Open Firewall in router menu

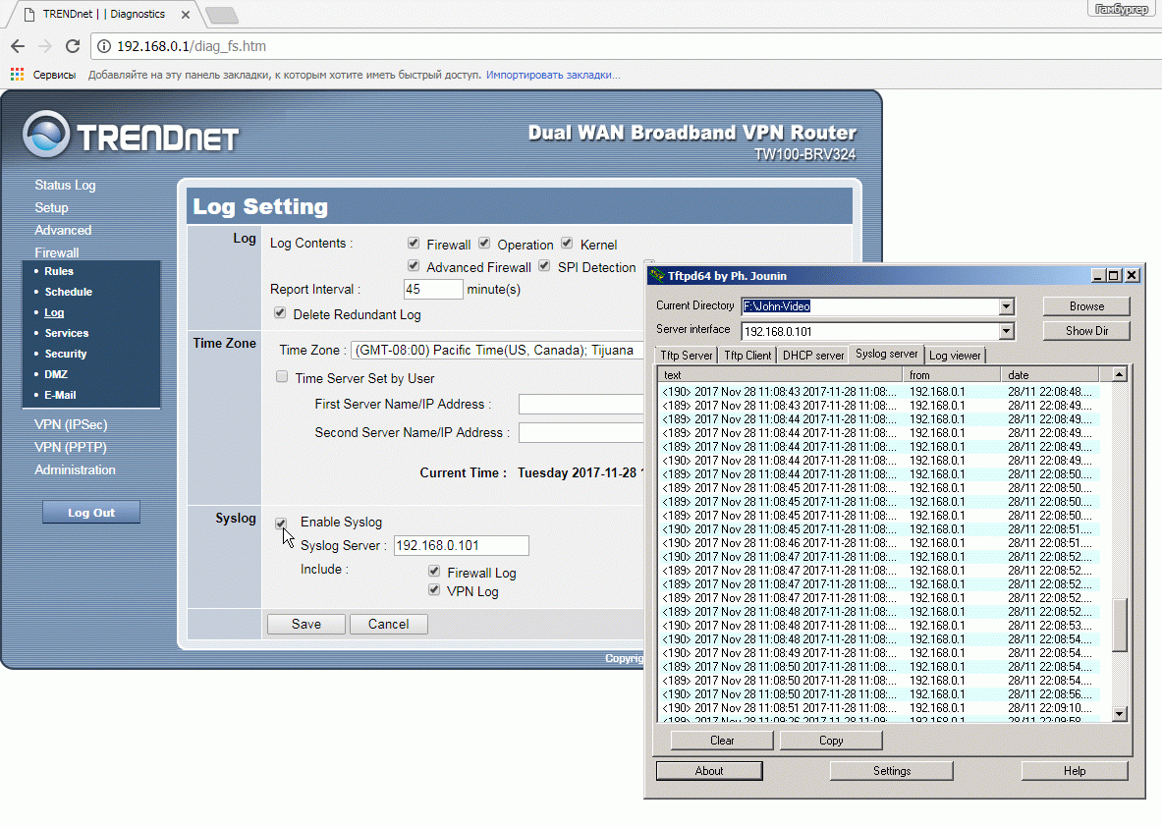click(x=56, y=252)
